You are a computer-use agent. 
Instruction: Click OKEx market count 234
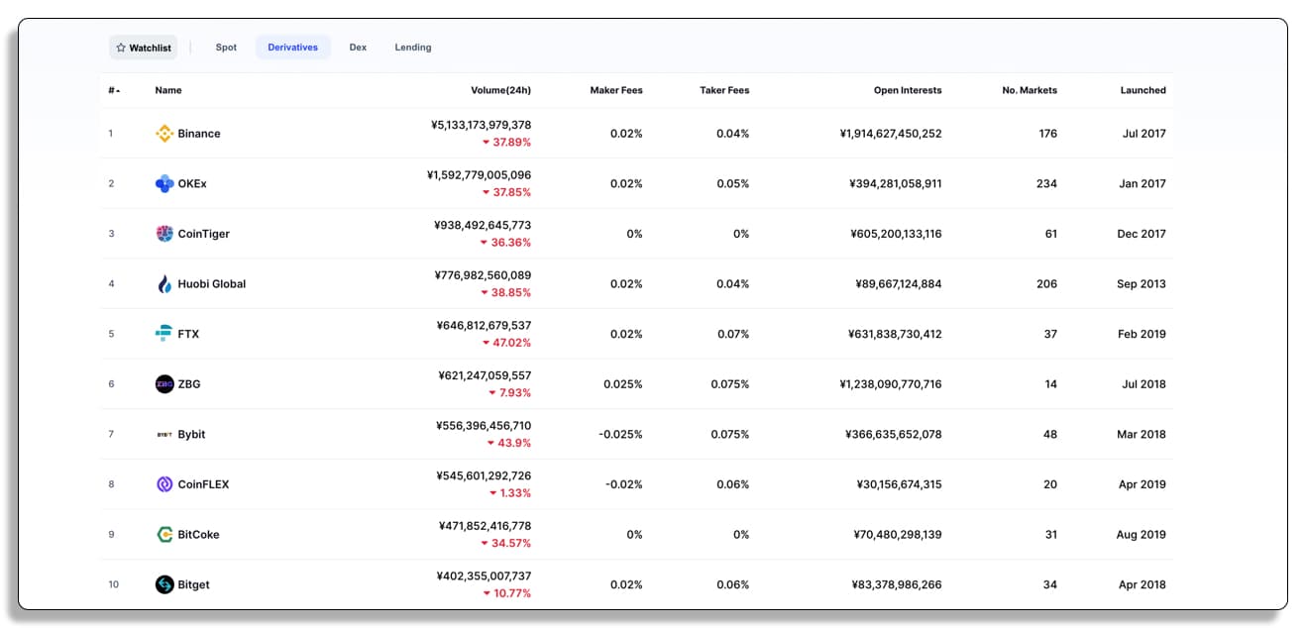coord(1046,184)
